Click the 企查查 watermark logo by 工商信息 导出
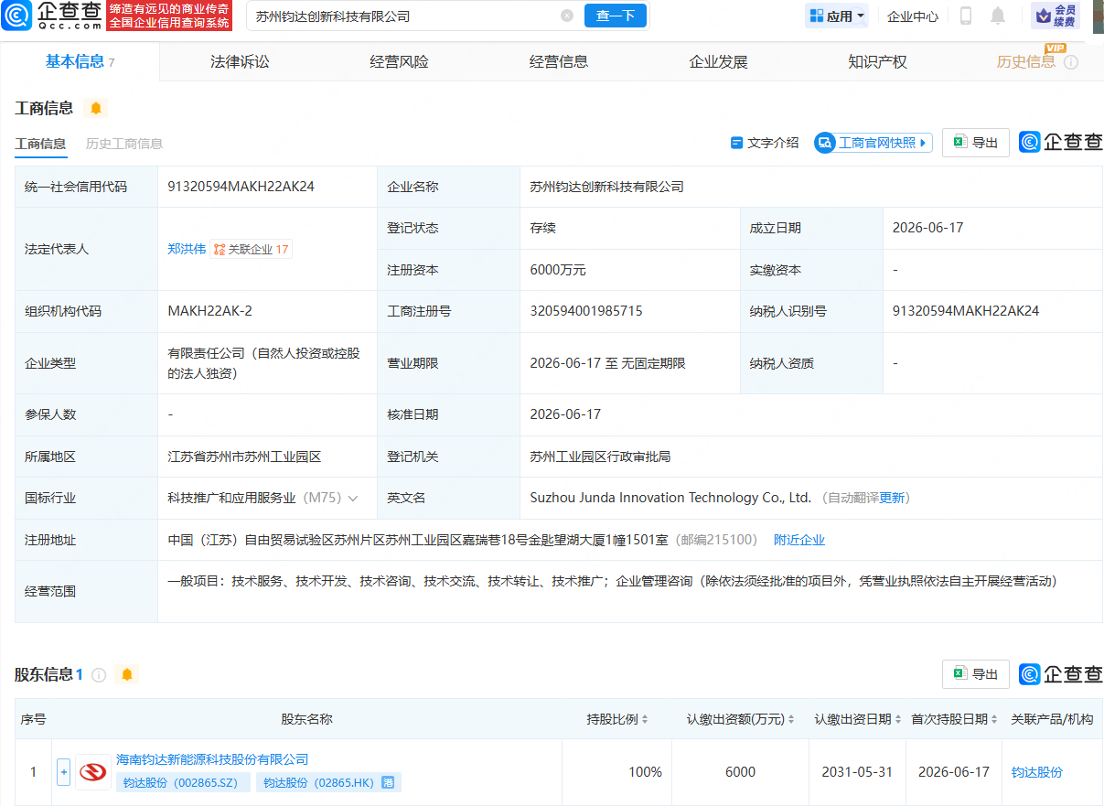This screenshot has height=806, width=1104. 1061,143
